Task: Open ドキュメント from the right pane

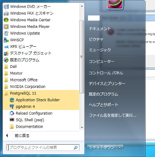Action: pos(100,29)
